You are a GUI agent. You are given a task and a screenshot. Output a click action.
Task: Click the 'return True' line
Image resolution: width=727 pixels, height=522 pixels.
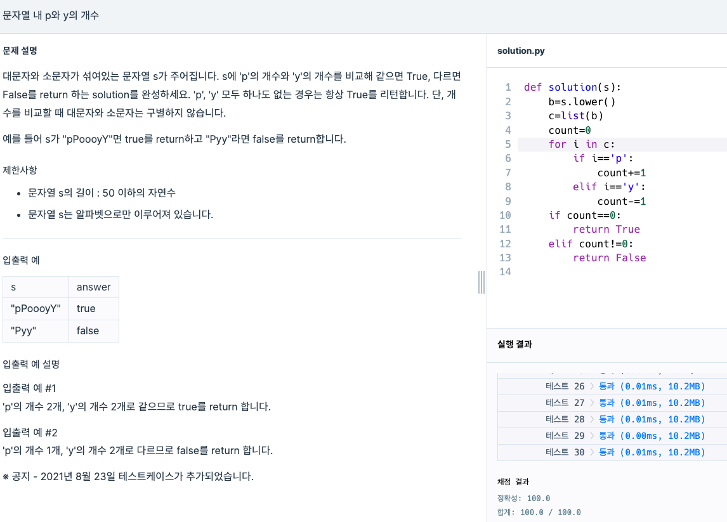[606, 230]
